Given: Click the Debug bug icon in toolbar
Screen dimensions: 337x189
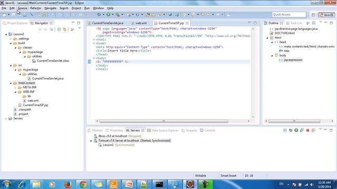Looking at the screenshot, I should (x=99, y=15).
